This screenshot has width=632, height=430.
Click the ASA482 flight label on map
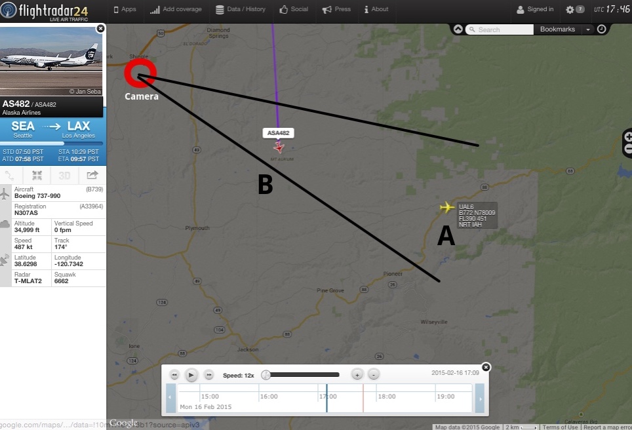point(278,133)
